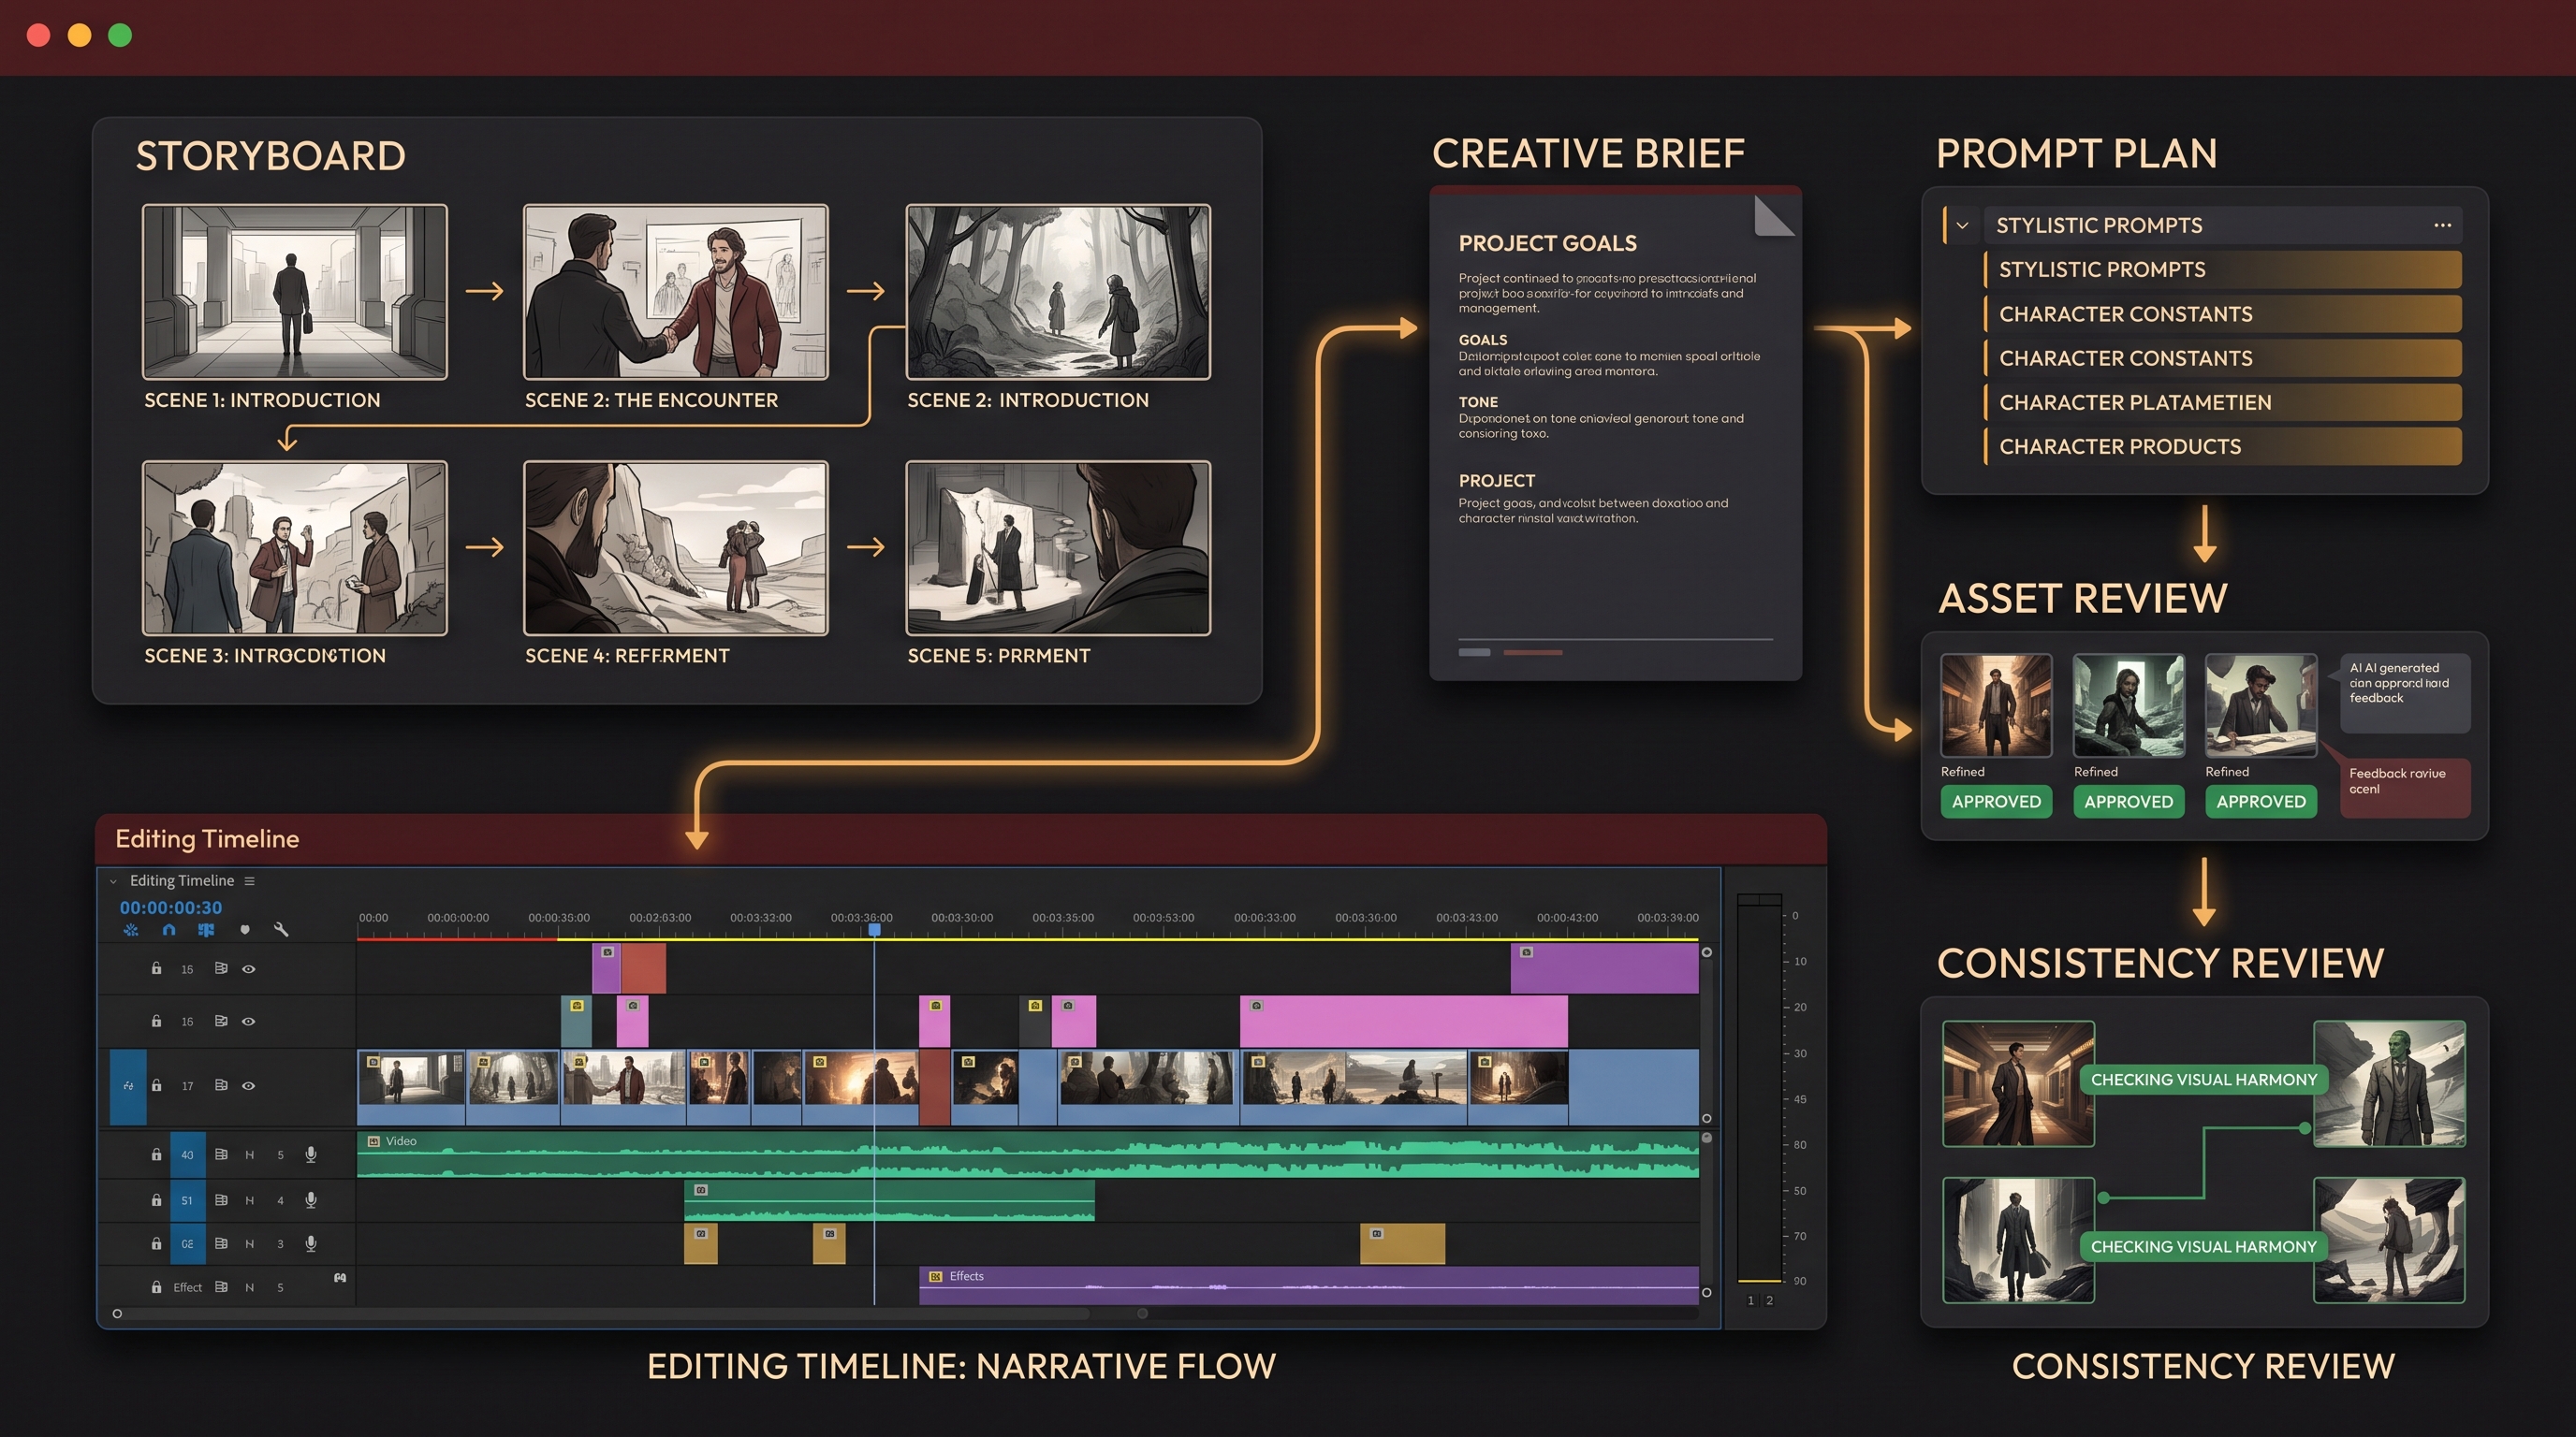Click sync lock icon on the Effect track
Screen dimensions: 2576x1437
tap(221, 1287)
